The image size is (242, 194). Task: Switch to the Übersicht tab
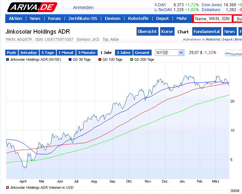147,31
